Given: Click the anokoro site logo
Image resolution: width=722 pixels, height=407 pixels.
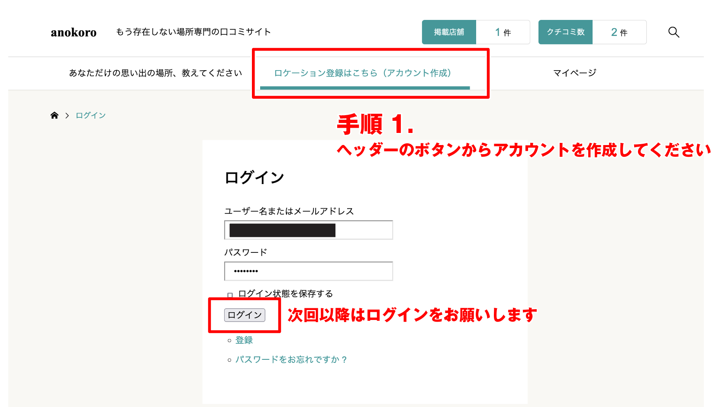Looking at the screenshot, I should 74,32.
